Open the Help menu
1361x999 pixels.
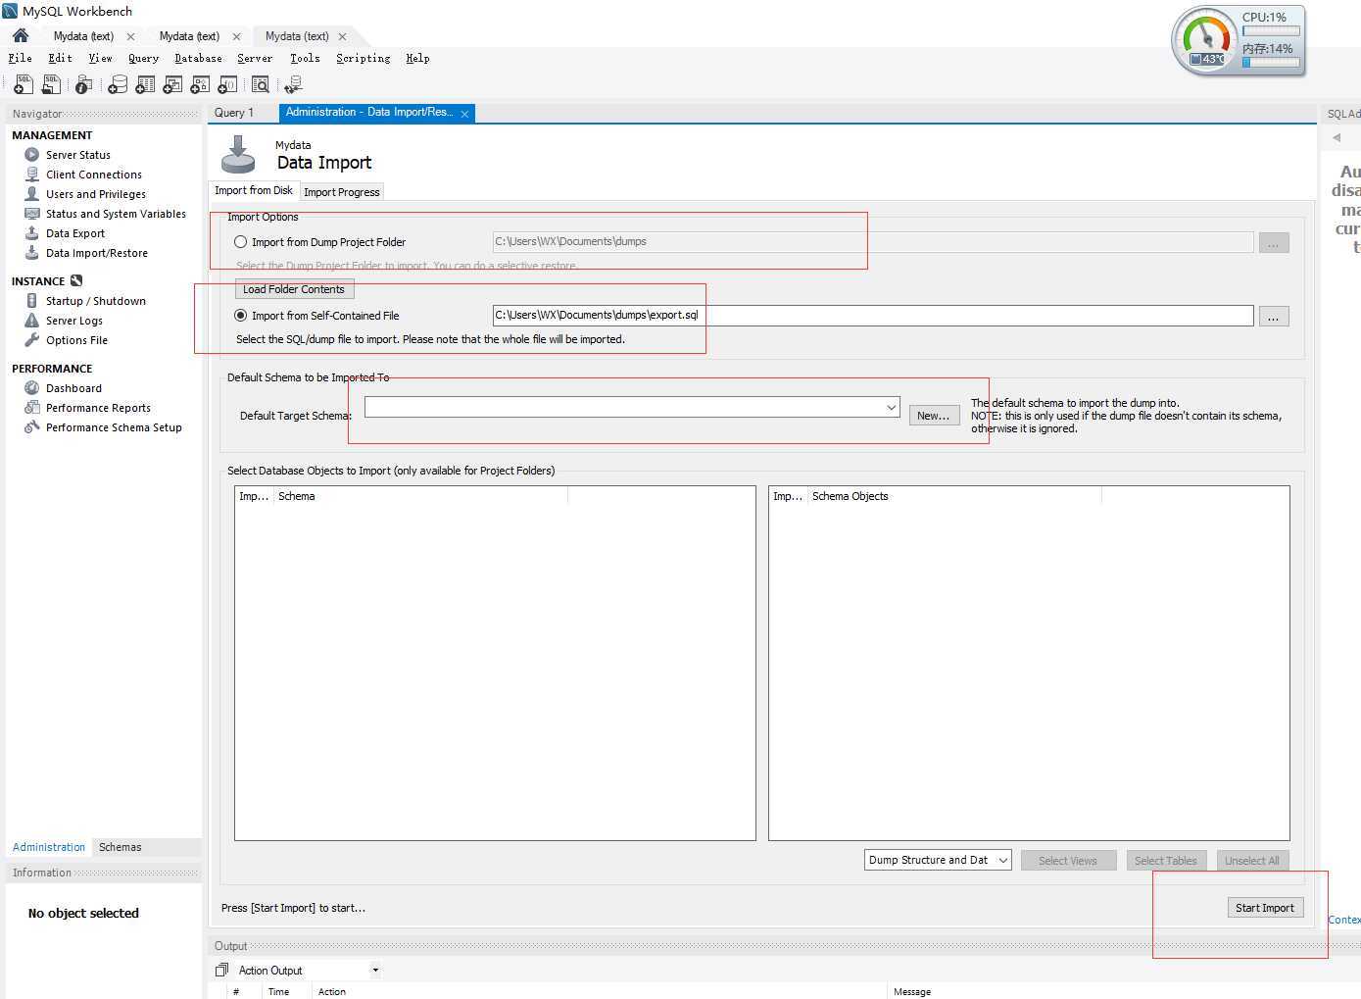coord(418,58)
